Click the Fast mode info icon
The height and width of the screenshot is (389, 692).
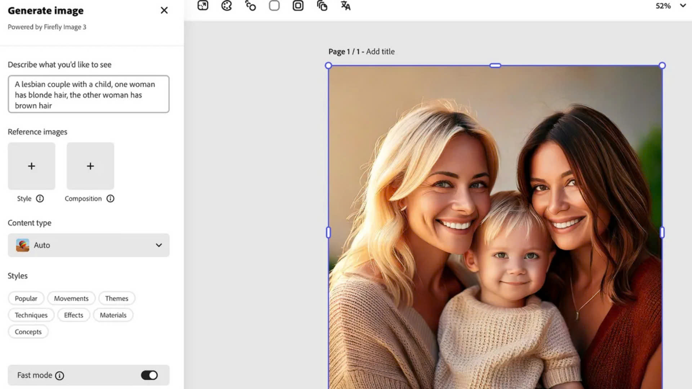click(59, 376)
